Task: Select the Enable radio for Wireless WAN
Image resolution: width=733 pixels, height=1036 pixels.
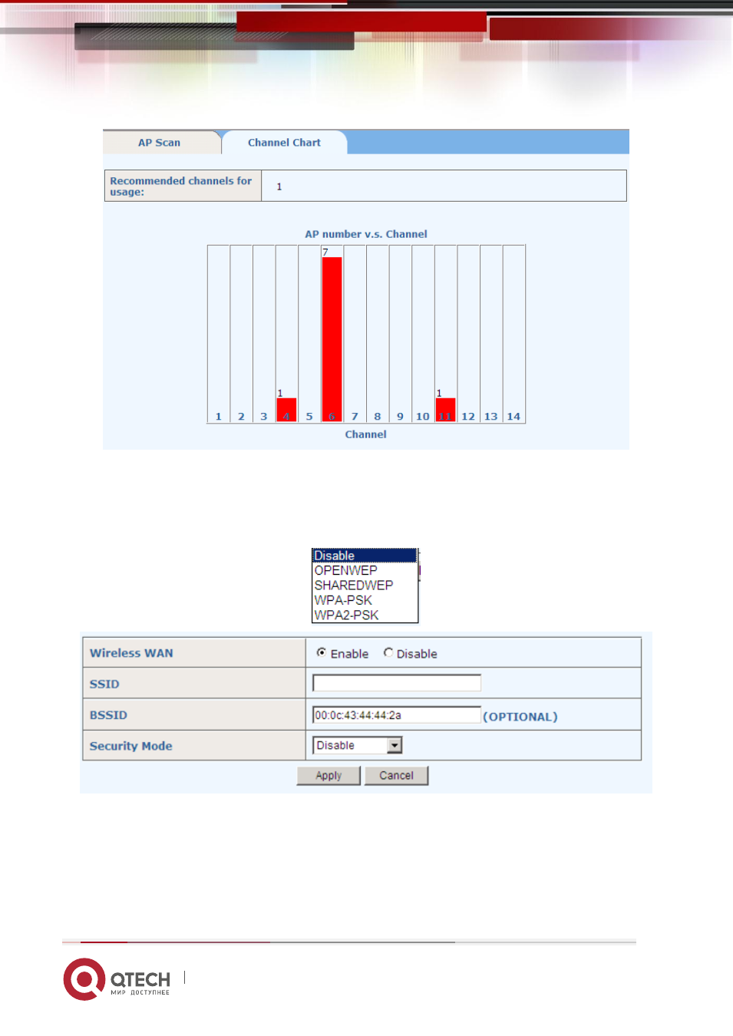Action: [x=322, y=652]
